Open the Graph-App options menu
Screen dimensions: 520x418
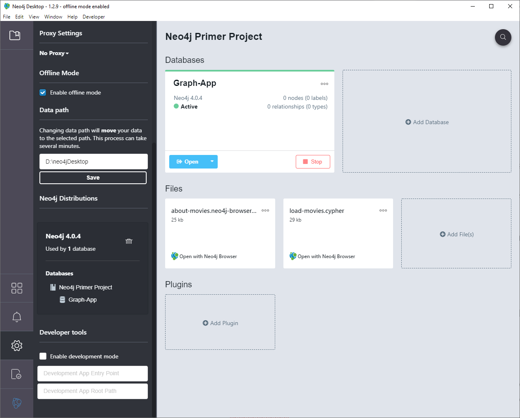[x=324, y=84]
